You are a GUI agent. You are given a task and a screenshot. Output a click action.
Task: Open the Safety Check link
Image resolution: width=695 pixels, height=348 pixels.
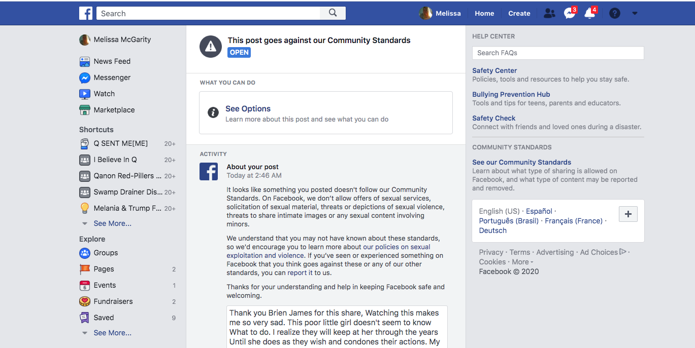(x=494, y=118)
